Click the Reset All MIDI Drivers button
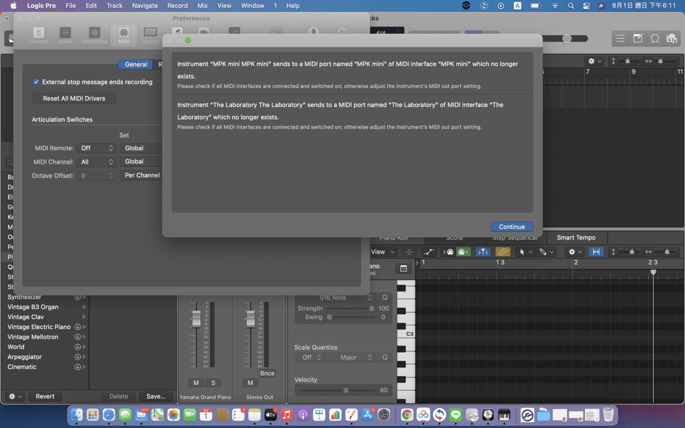This screenshot has width=685, height=428. [x=74, y=98]
